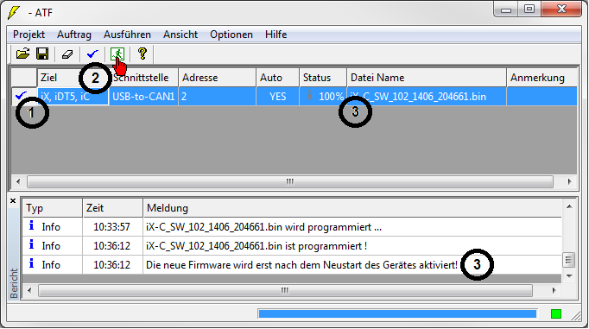Click the report list's vertical scrollbar thumb
The image size is (589, 329).
pos(568,260)
